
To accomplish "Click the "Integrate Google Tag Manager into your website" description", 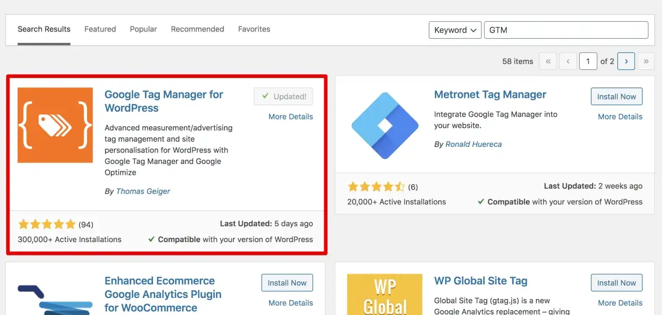I will [x=496, y=119].
